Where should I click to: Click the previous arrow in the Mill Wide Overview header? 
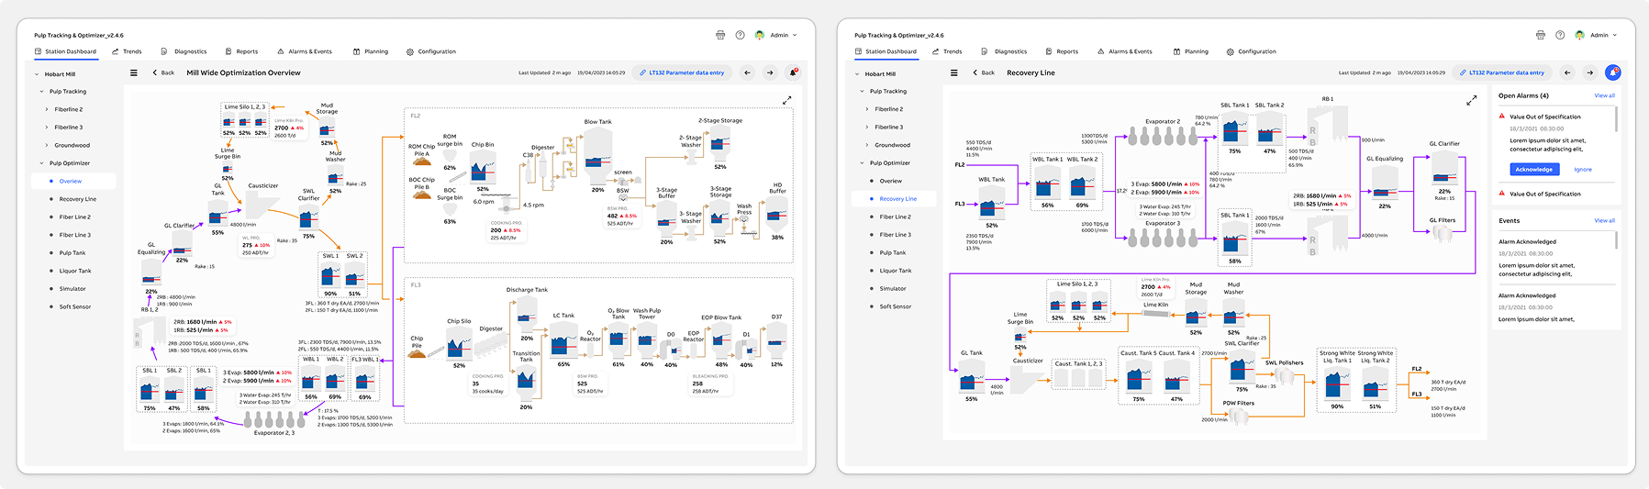(x=747, y=72)
